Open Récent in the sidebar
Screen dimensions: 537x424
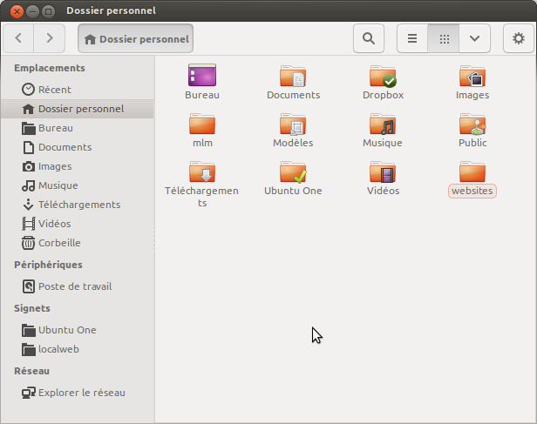[x=77, y=90]
